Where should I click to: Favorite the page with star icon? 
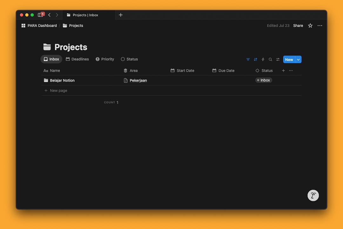click(x=310, y=26)
